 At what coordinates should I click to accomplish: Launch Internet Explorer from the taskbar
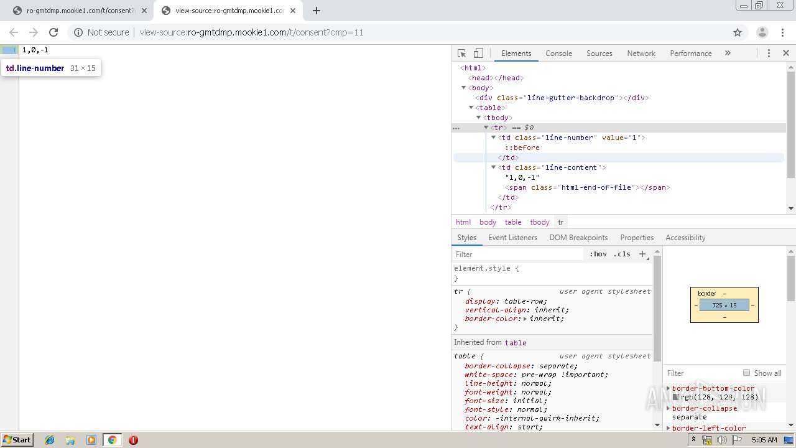point(50,440)
